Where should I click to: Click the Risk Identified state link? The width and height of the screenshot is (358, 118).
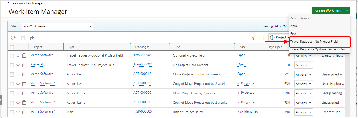pos(247,111)
